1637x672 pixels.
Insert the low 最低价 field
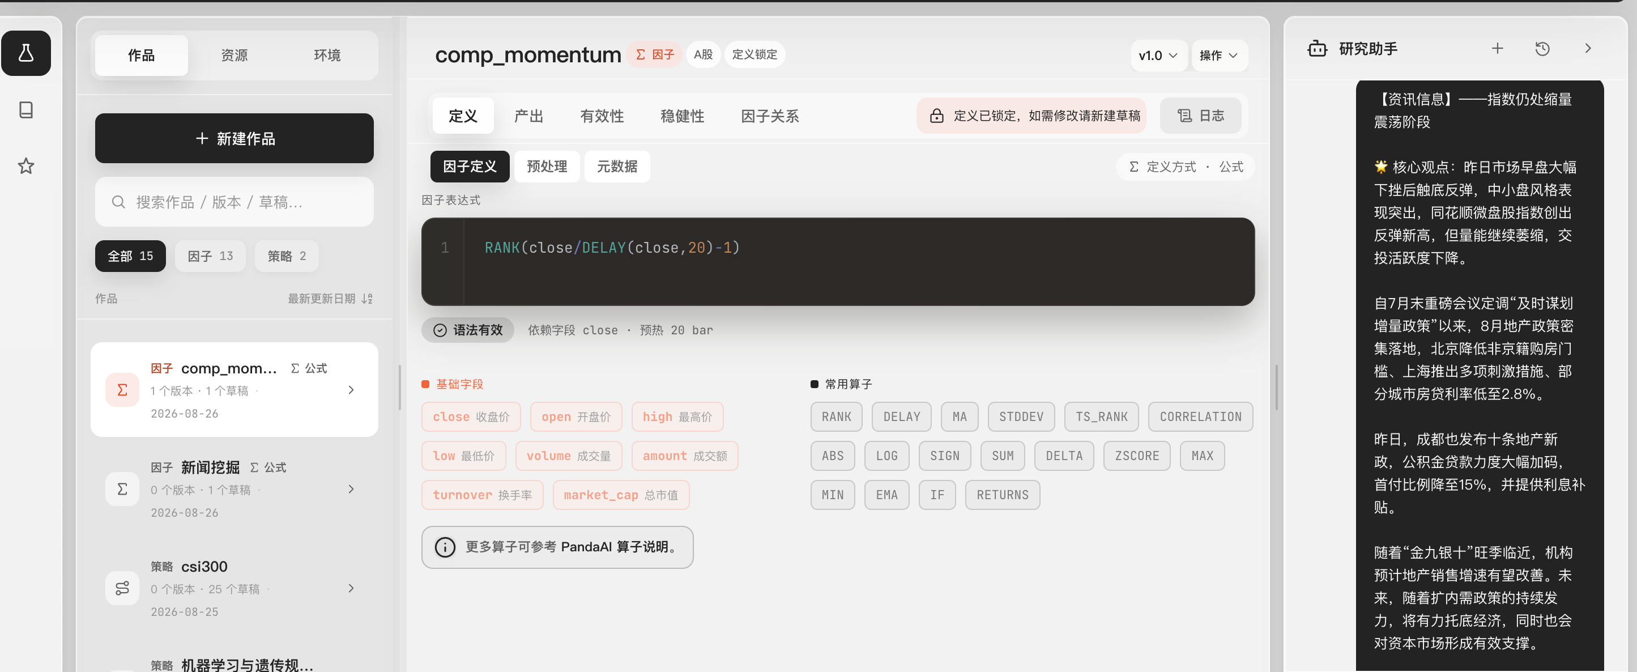(x=463, y=456)
